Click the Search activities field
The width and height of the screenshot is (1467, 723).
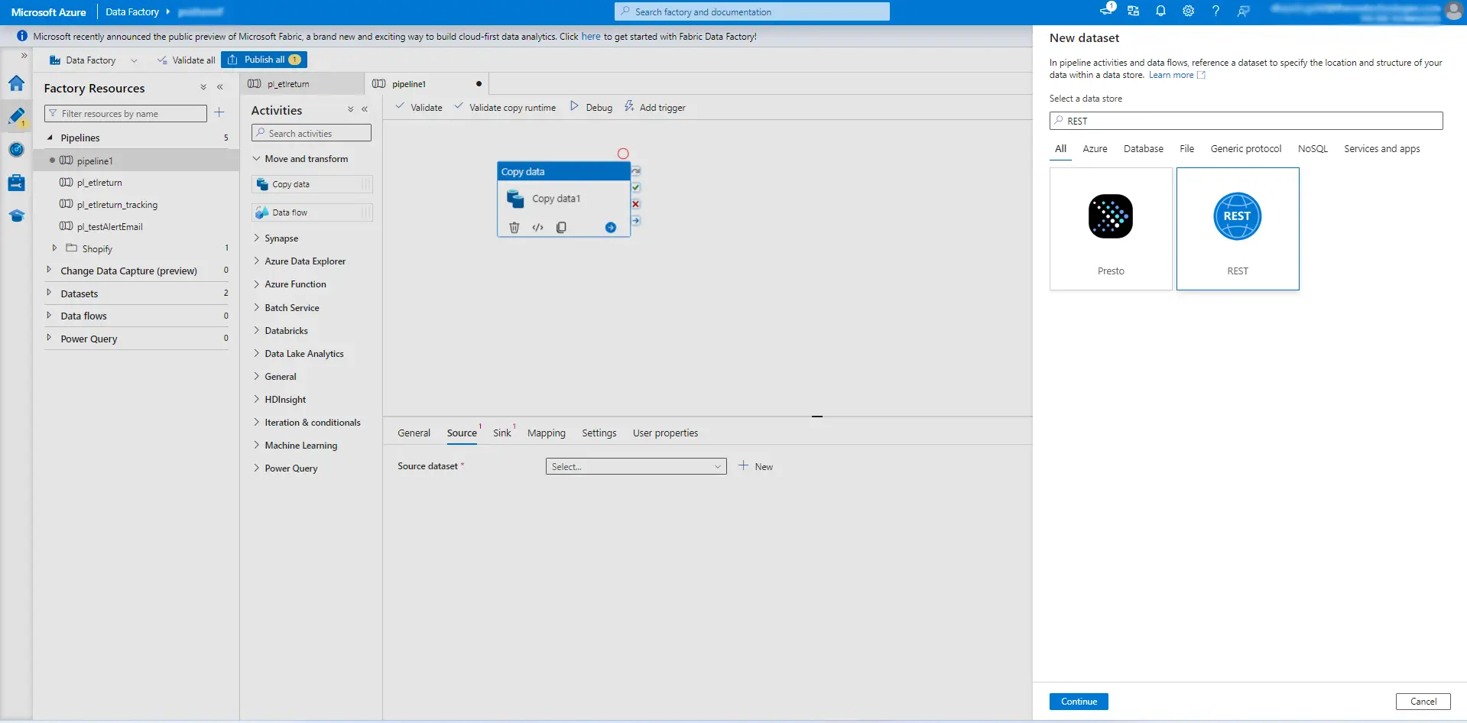point(311,133)
